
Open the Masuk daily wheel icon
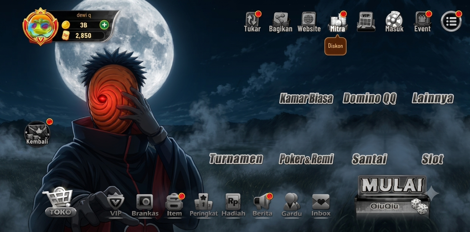[394, 22]
